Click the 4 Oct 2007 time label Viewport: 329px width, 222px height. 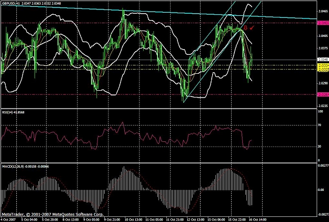(8, 219)
